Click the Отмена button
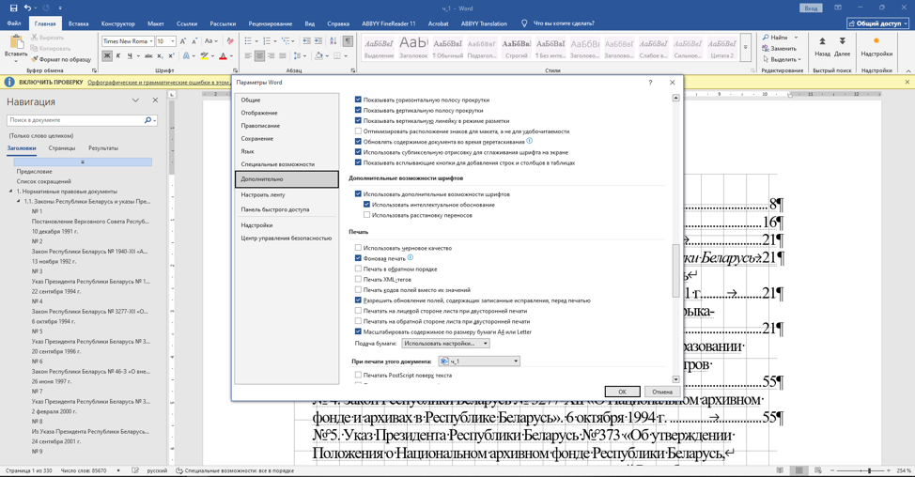The height and width of the screenshot is (477, 915). pyautogui.click(x=662, y=392)
